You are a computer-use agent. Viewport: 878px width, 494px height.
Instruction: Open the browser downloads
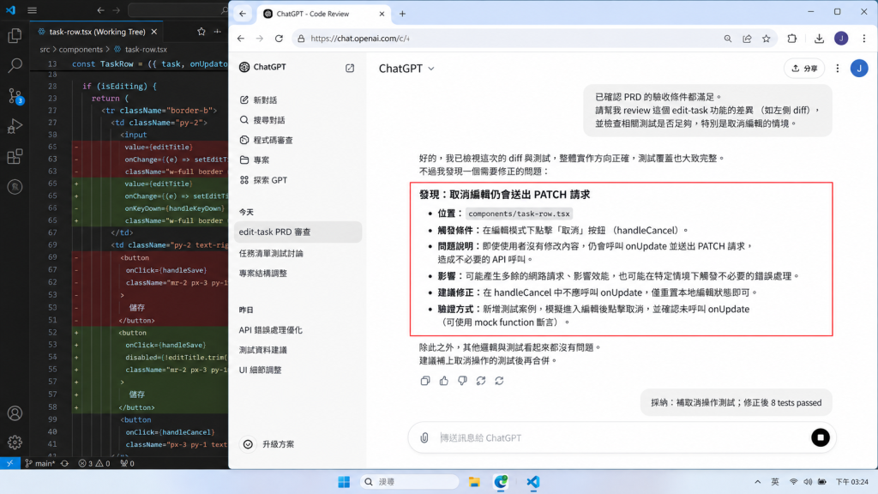pyautogui.click(x=819, y=38)
